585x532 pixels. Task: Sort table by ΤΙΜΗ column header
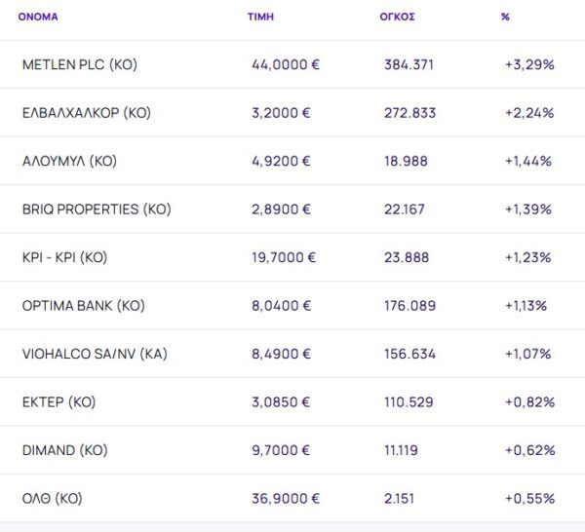pyautogui.click(x=261, y=17)
